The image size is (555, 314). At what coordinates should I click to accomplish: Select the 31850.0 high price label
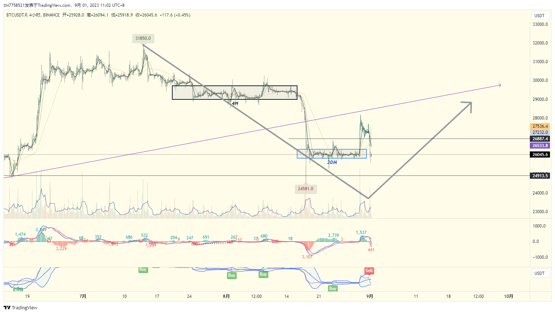click(143, 38)
